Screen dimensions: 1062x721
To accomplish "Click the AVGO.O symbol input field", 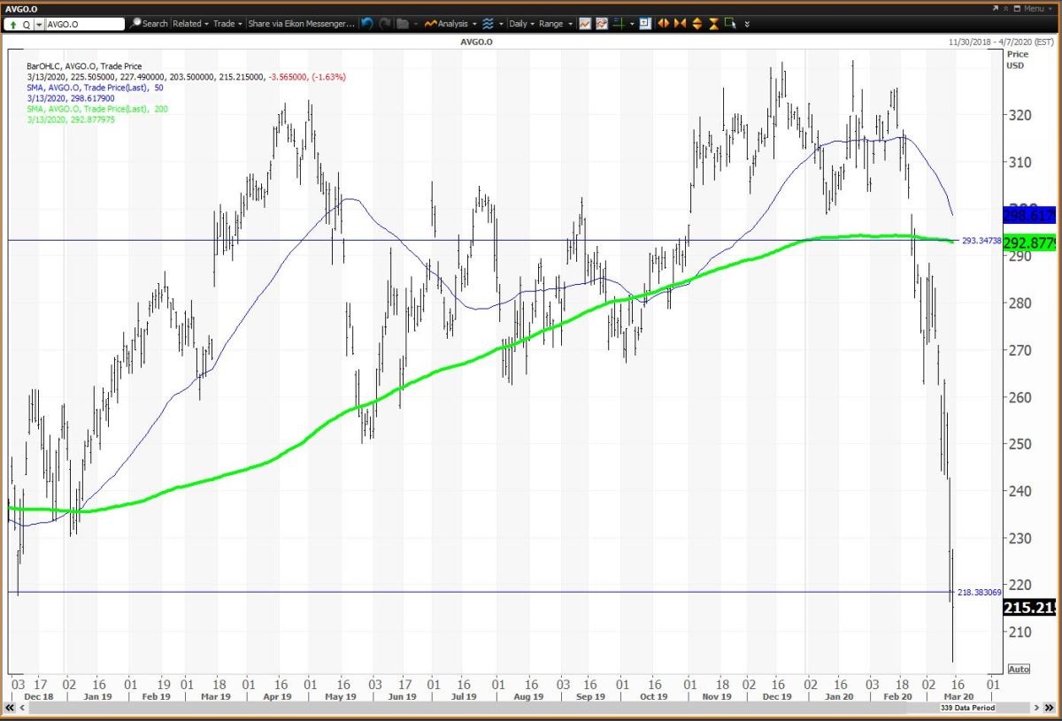I will tap(84, 24).
